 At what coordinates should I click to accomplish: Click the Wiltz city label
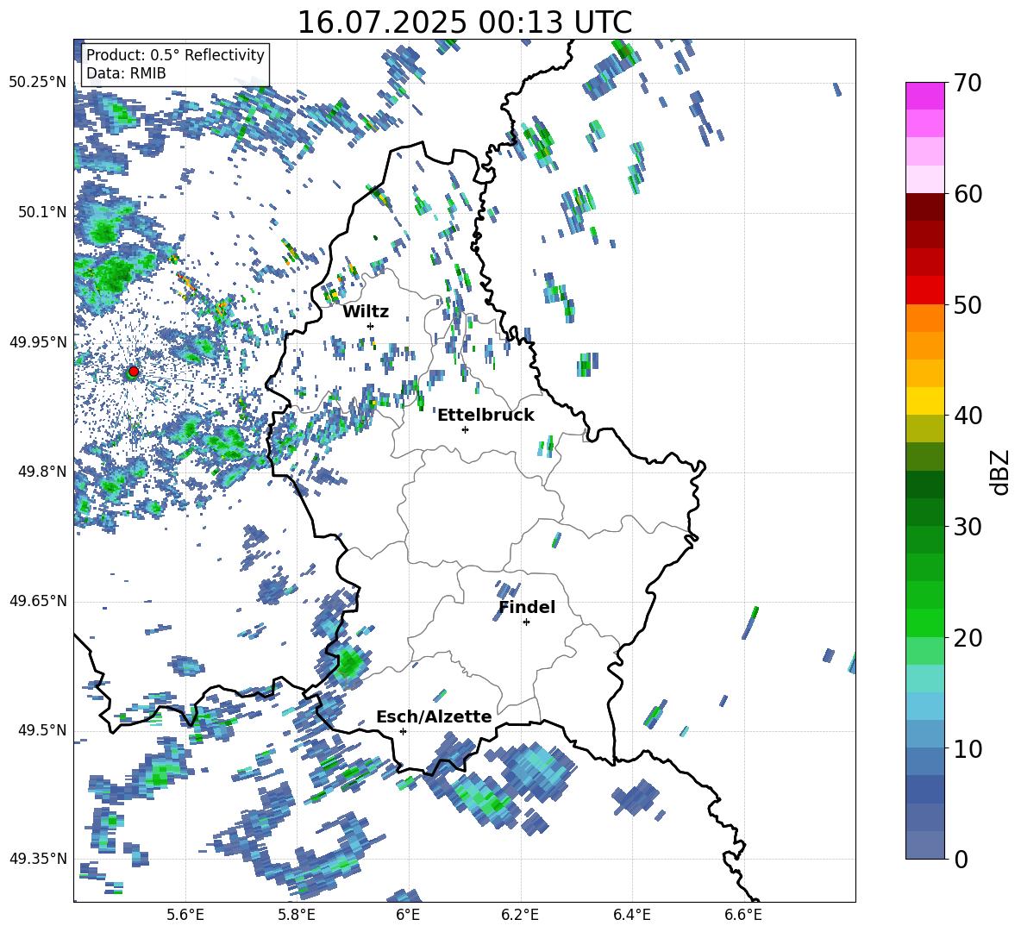(x=366, y=312)
